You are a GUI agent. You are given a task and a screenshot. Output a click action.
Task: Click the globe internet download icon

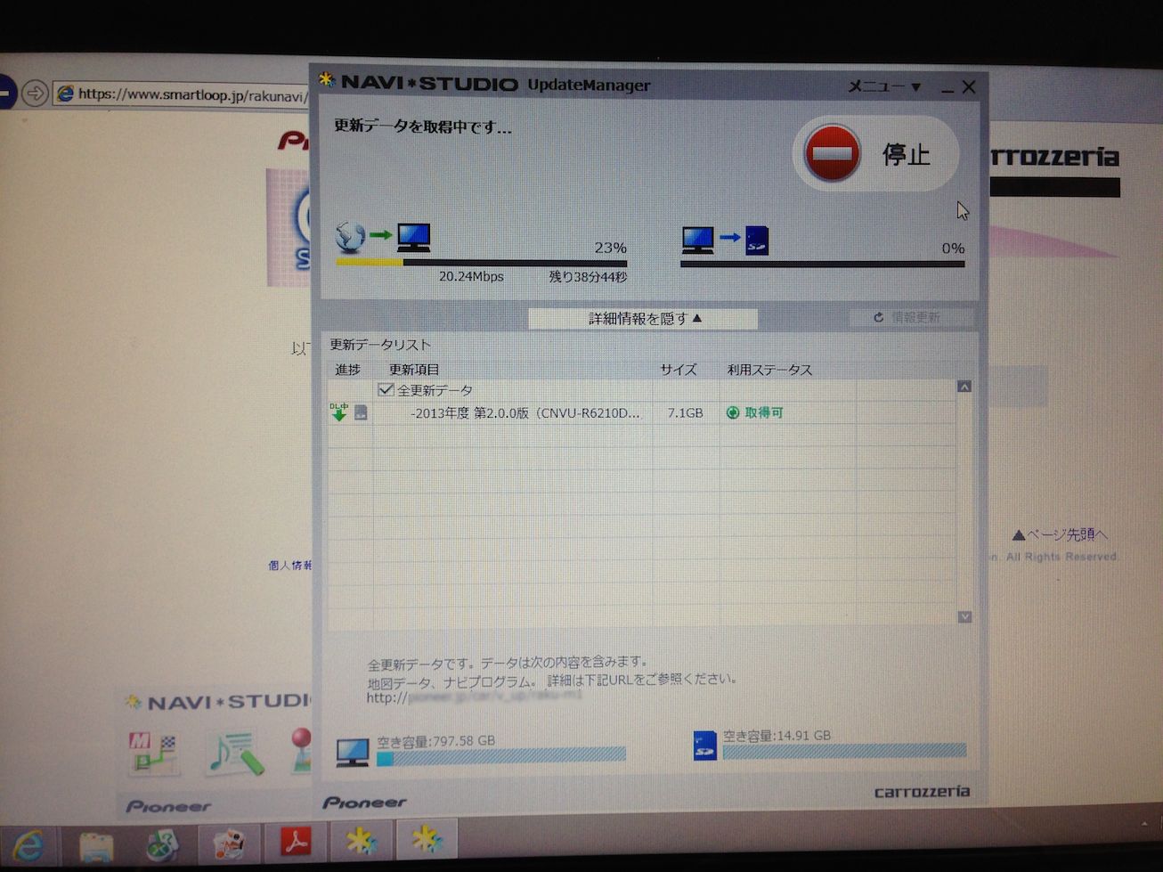point(350,236)
